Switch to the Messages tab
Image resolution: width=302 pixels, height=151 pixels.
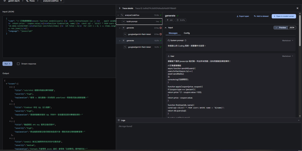173,33
